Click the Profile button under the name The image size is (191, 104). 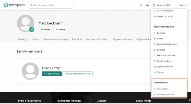pos(45,29)
